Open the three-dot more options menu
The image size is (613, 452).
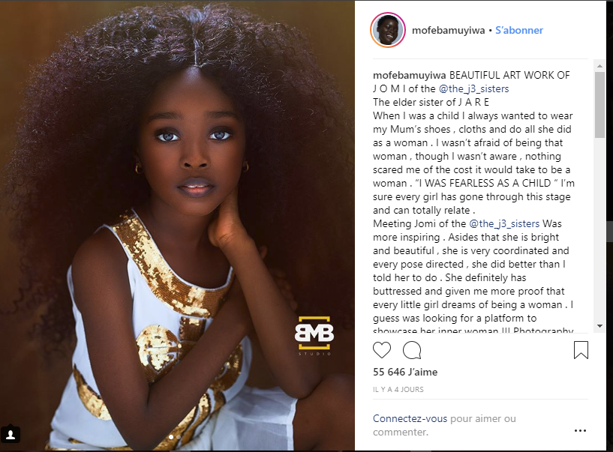(580, 430)
